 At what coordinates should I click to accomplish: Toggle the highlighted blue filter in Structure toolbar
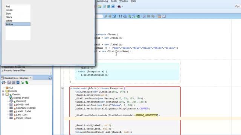point(18,82)
